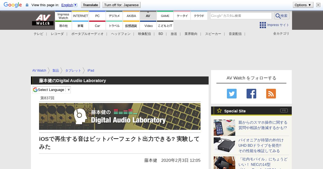Viewport: 323px width, 169px height.
Task: Click the Google logo in translate bar
Action: [x=13, y=5]
